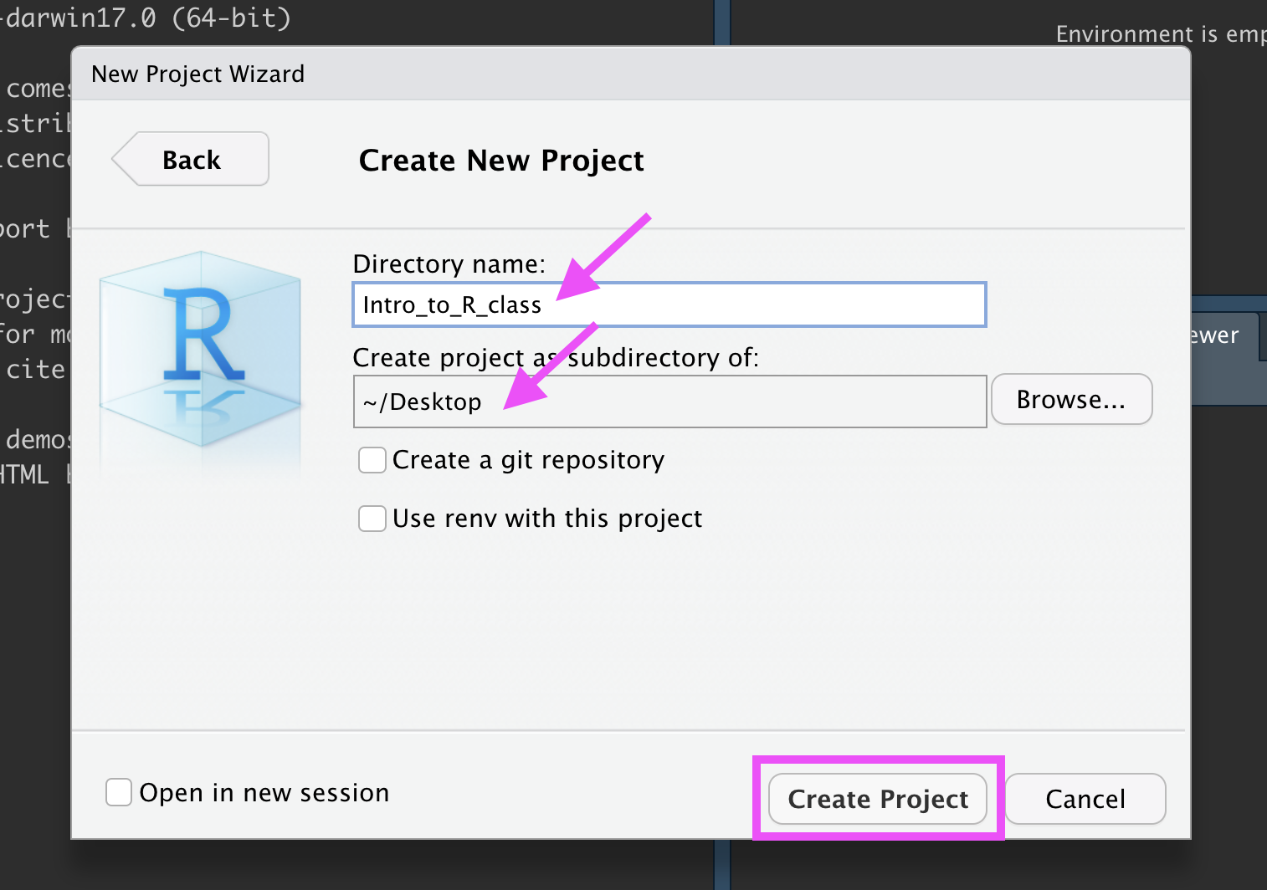
Task: Tick "Open in new session"
Action: tap(118, 792)
